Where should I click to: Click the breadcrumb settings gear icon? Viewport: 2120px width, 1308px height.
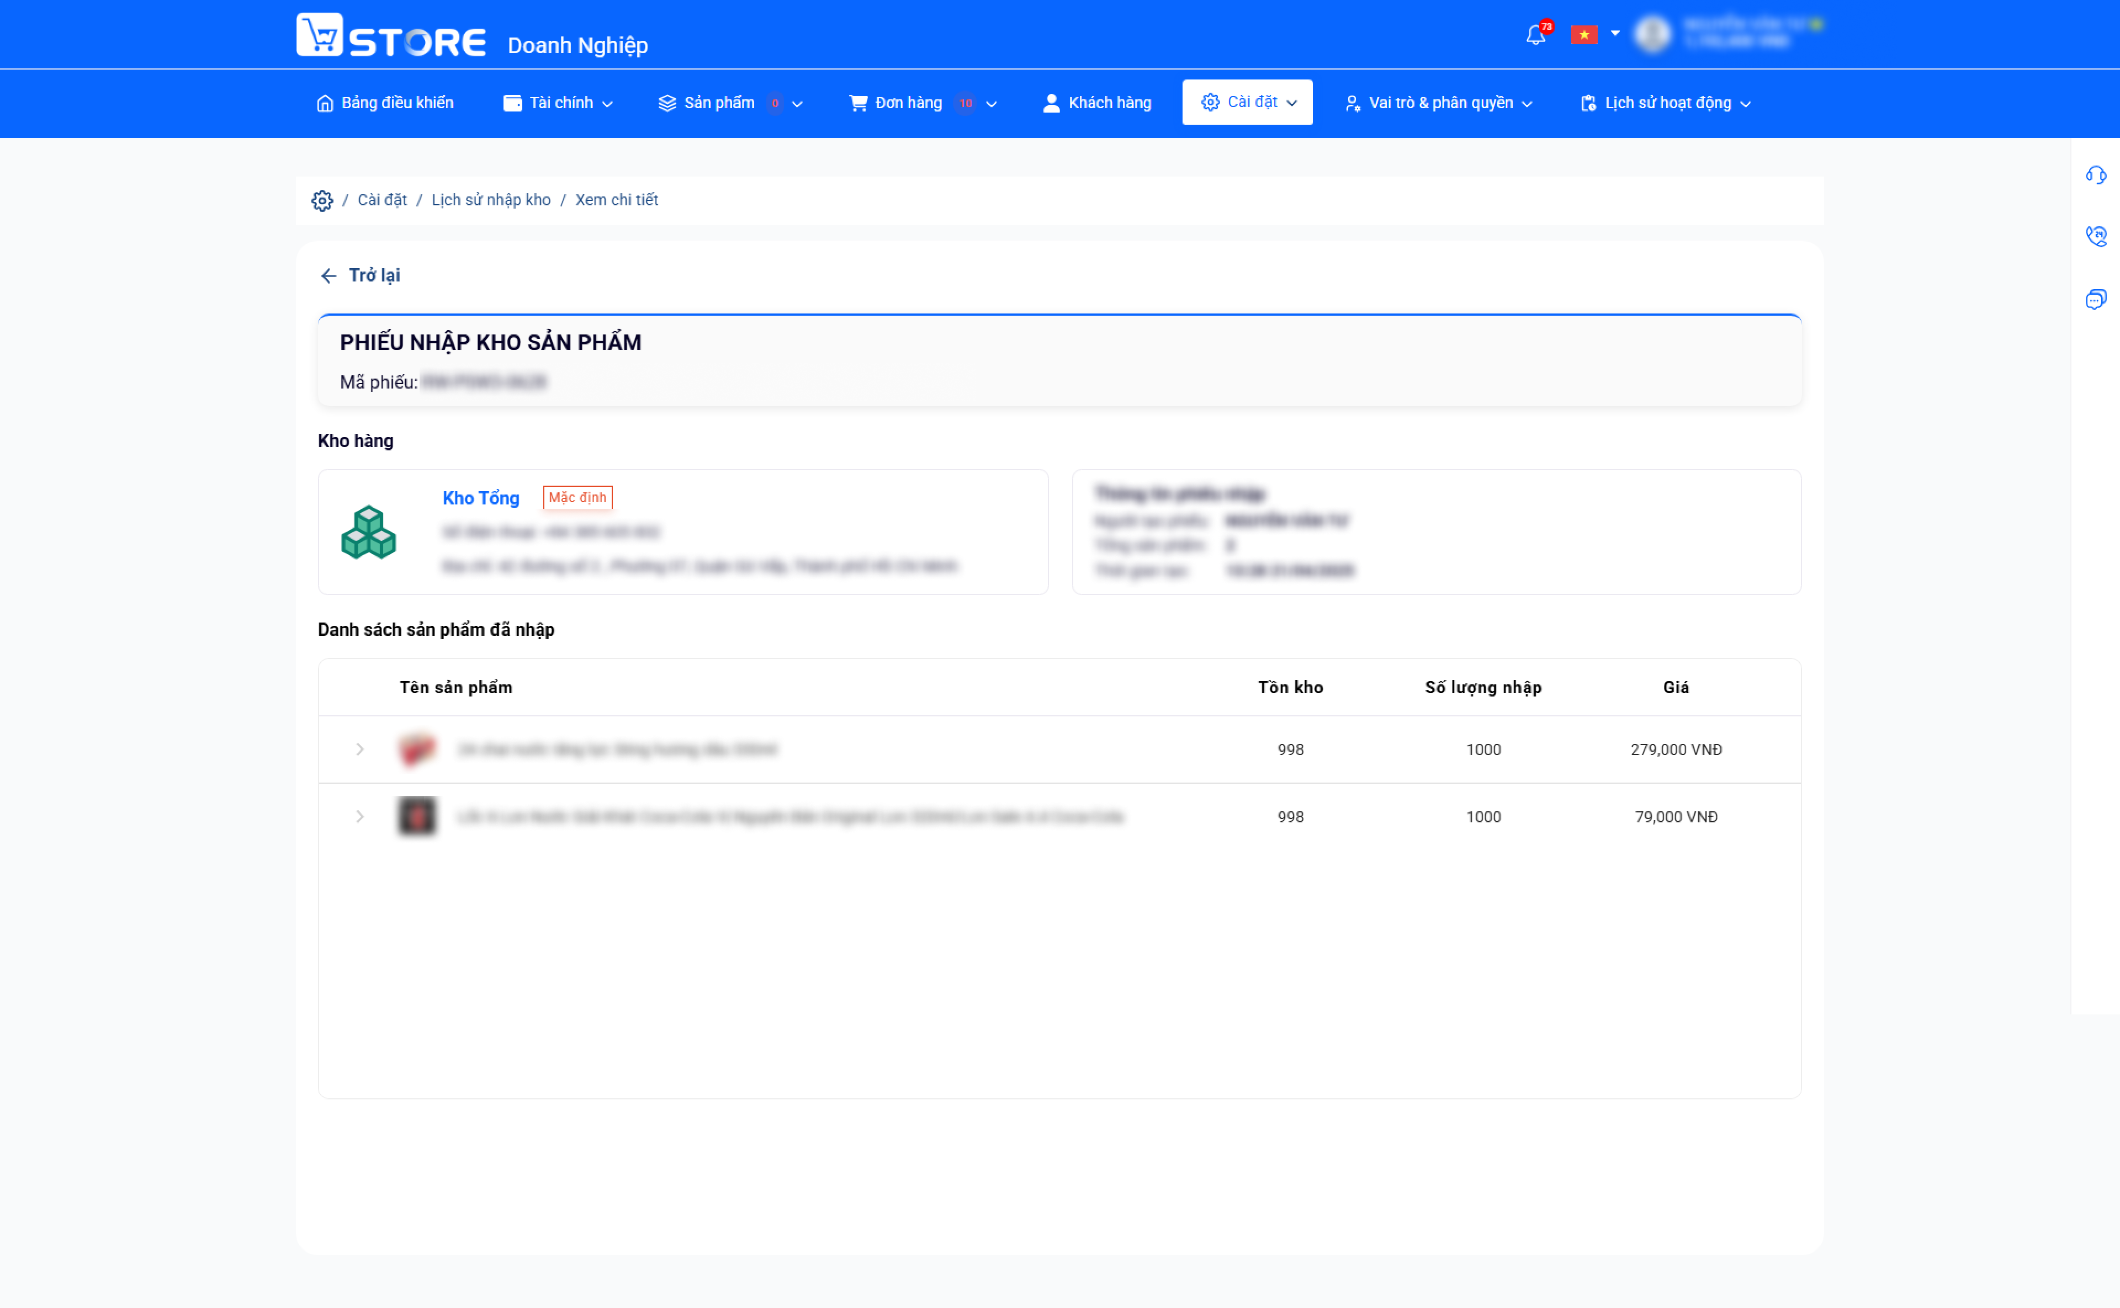(x=322, y=201)
